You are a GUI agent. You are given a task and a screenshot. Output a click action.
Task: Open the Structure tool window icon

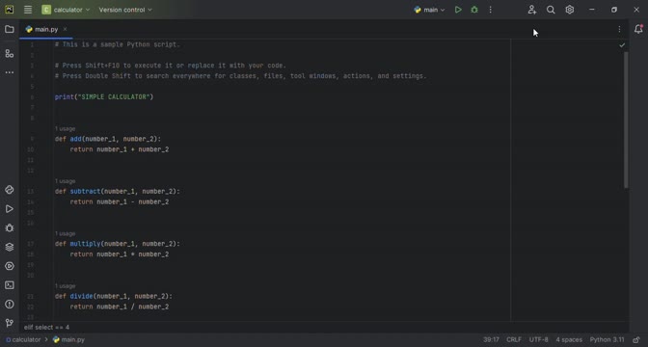9,53
